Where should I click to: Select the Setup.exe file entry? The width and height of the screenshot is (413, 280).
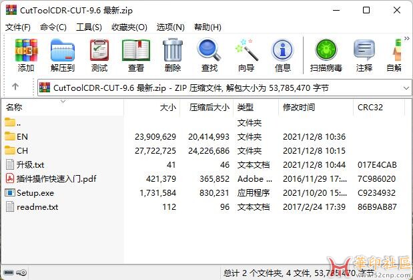click(x=35, y=193)
